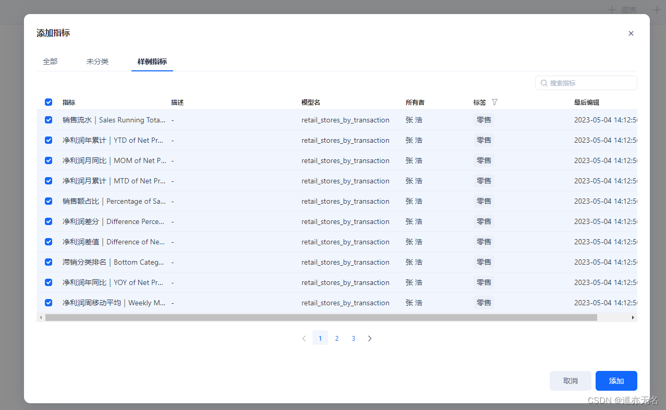Go to page 2 in the pagination
Screen dimensions: 666x410
click(x=337, y=338)
